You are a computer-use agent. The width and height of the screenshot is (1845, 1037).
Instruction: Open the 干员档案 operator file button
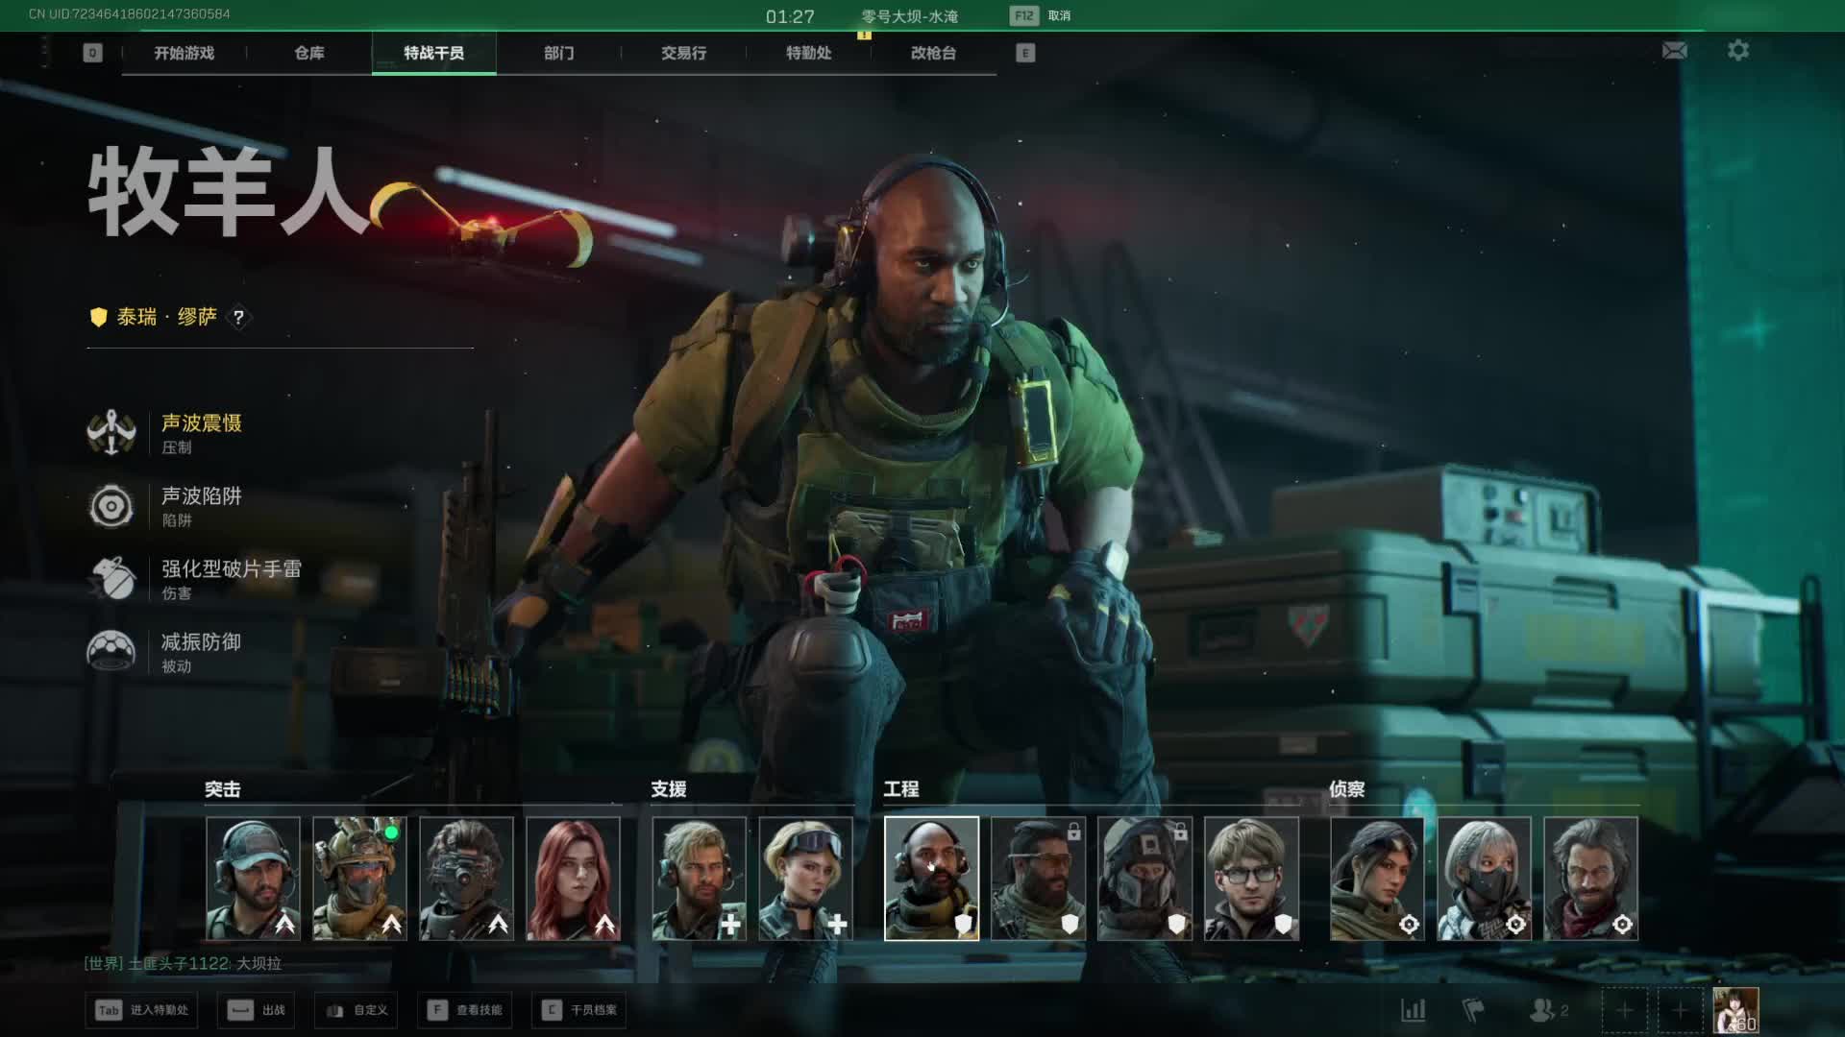(579, 1010)
